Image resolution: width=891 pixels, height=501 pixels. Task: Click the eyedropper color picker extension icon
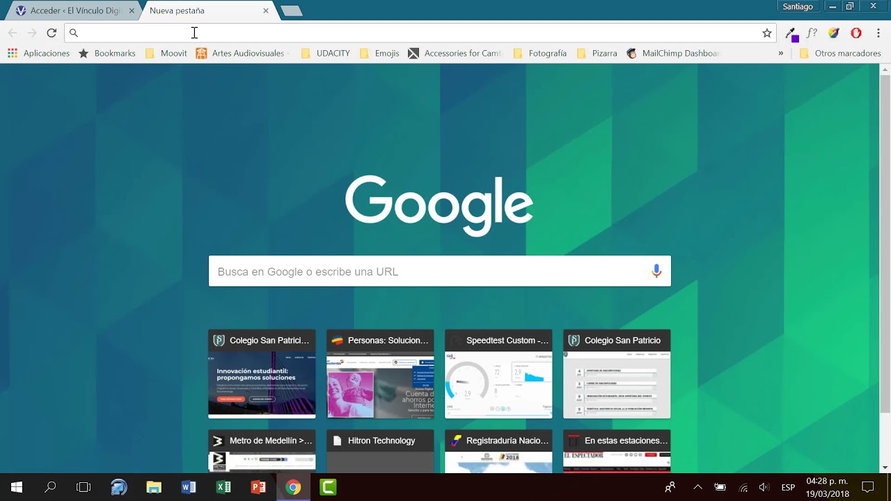click(792, 33)
